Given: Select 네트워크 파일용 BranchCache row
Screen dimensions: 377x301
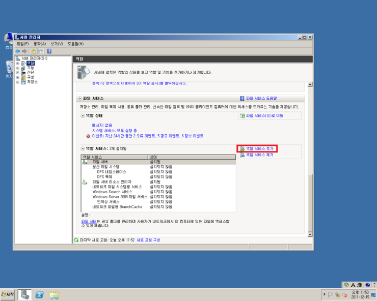Looking at the screenshot, I should (x=158, y=207).
